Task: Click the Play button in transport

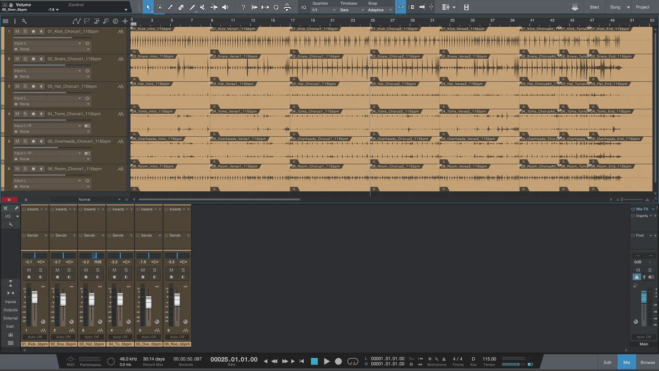Action: [x=327, y=361]
